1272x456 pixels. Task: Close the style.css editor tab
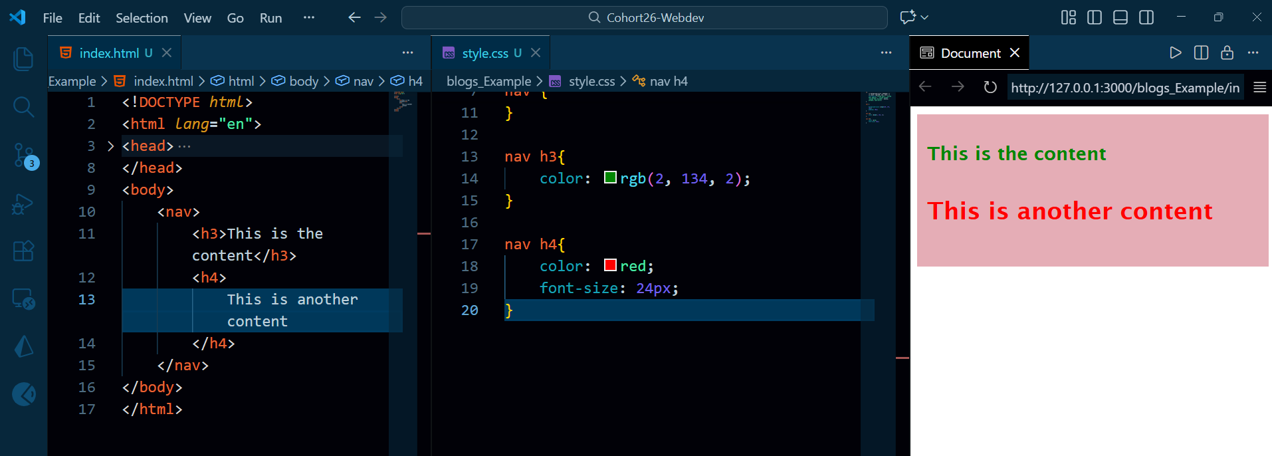[536, 53]
